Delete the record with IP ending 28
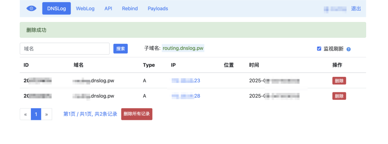This screenshot has height=144, width=388. click(339, 96)
